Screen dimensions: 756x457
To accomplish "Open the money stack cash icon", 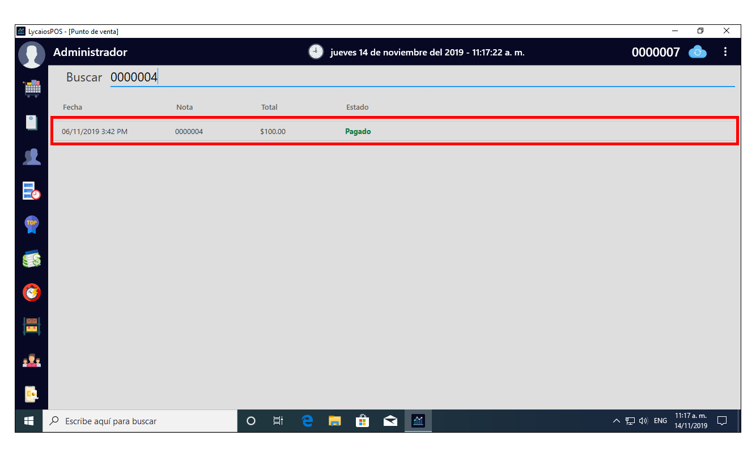I will click(x=32, y=258).
